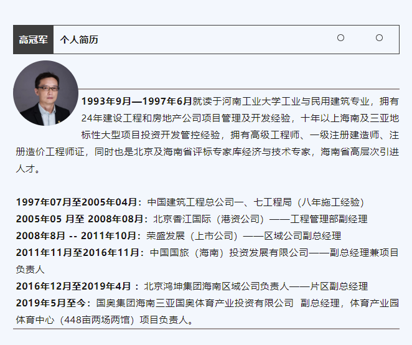412x345 pixels.
Task: Click the date 2008年8月 -- 2011年10月
Action: coord(76,236)
